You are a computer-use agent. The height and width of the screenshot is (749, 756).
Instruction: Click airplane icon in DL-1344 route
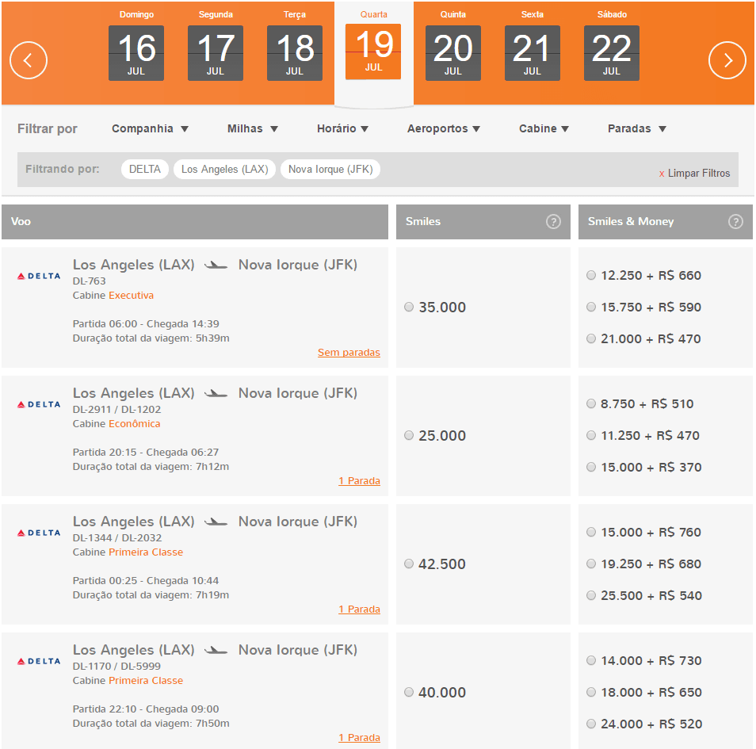(216, 522)
